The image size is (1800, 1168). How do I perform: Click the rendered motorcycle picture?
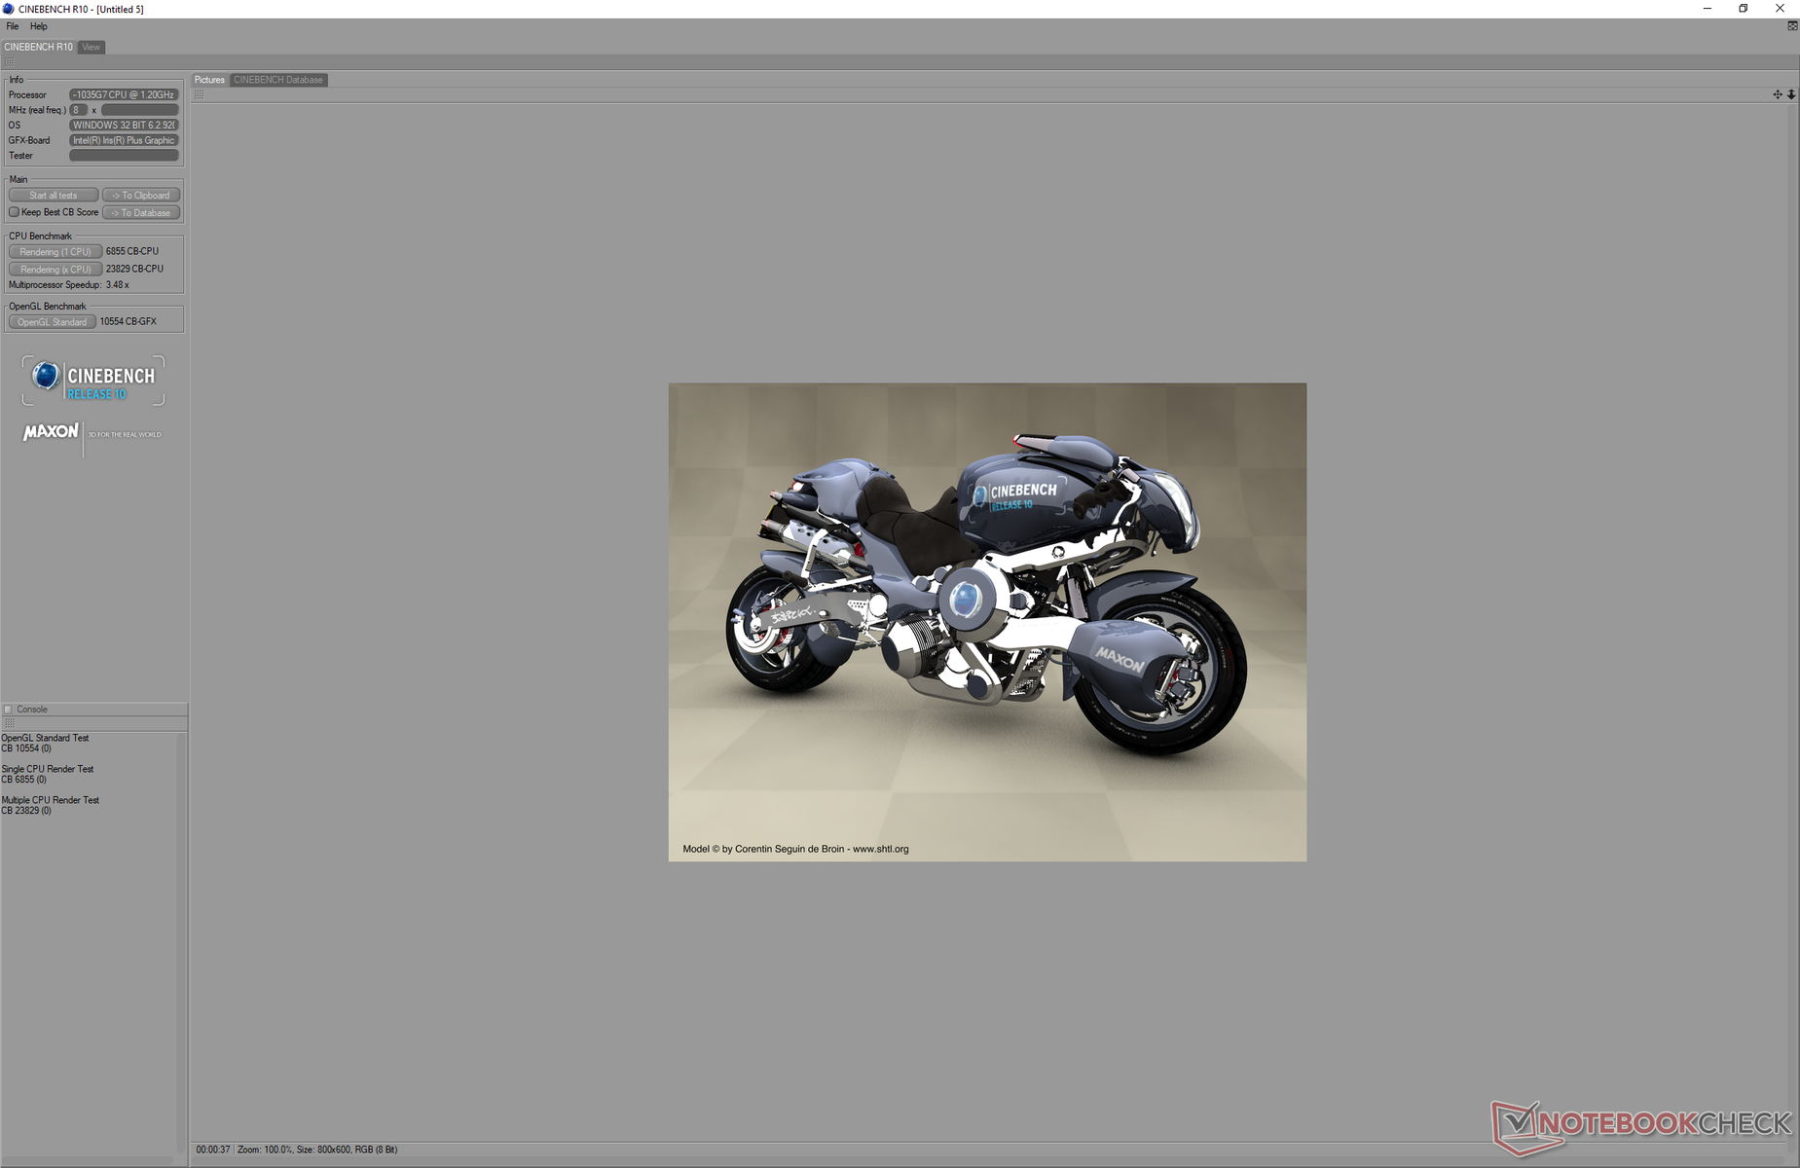(987, 622)
